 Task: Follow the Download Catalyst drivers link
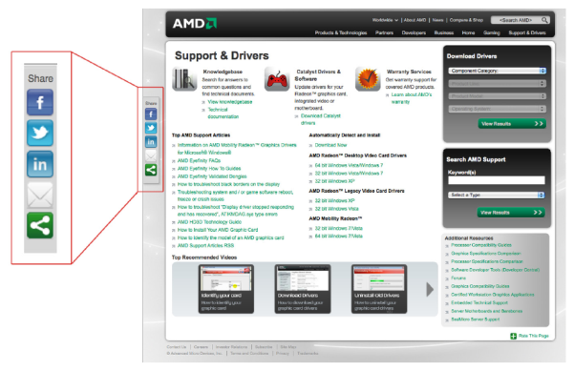[x=320, y=119]
